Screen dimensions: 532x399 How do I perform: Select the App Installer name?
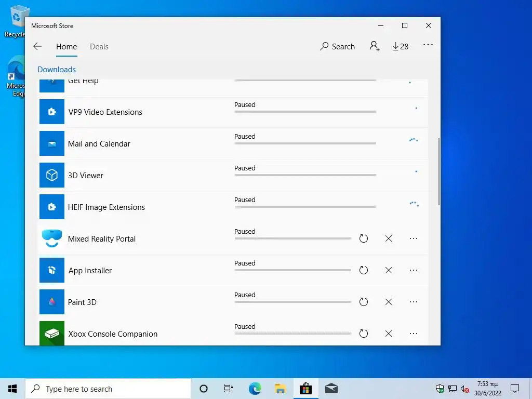tap(90, 270)
